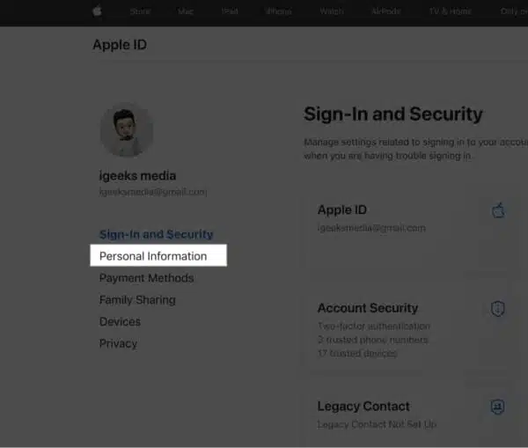Open Personal Information in the sidebar
Screen dimensions: 528x448
pos(153,256)
